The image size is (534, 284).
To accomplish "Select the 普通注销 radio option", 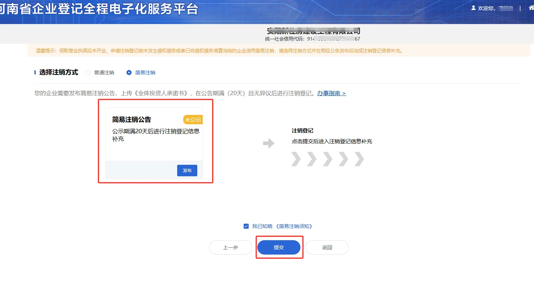I will pyautogui.click(x=87, y=72).
